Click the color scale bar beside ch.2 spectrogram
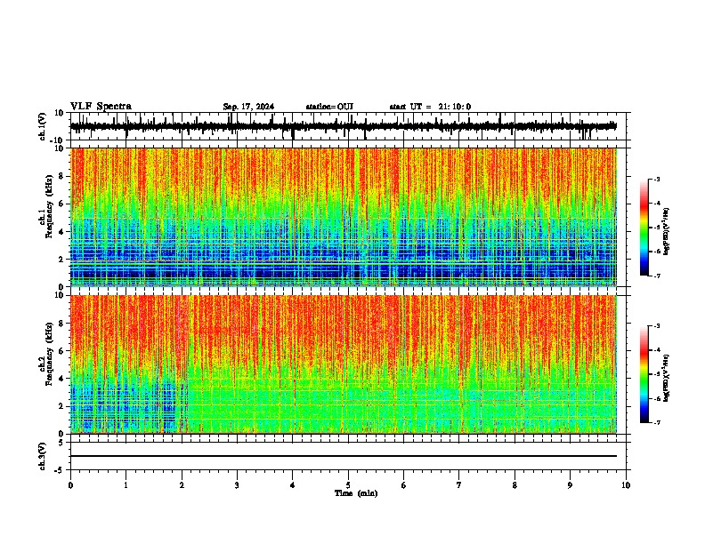The height and width of the screenshot is (544, 705). [644, 374]
